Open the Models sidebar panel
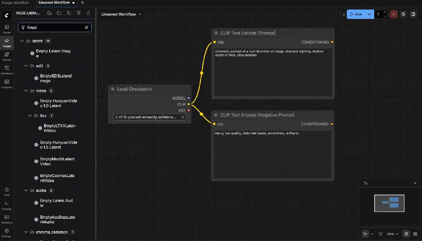This screenshot has height=241, width=422. (x=7, y=56)
